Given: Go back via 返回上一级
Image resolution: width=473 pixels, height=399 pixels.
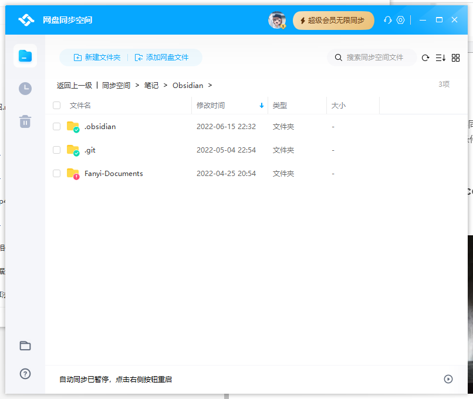Looking at the screenshot, I should [74, 85].
